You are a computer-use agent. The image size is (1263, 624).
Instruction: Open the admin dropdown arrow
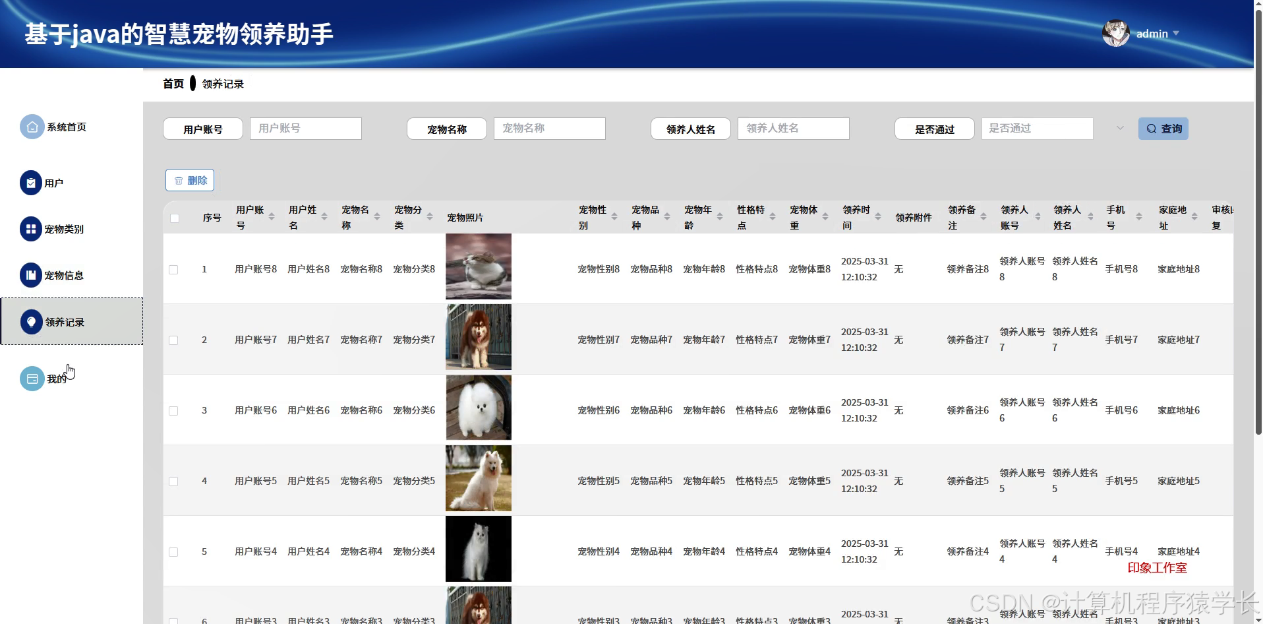pyautogui.click(x=1176, y=33)
